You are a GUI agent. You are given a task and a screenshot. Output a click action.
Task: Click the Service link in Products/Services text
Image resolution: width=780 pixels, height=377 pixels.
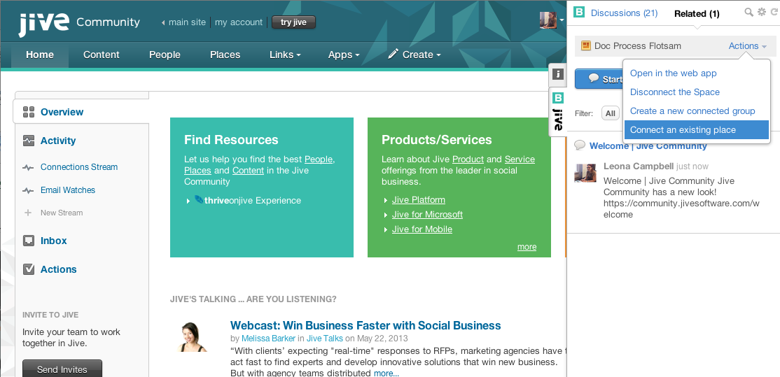(520, 159)
